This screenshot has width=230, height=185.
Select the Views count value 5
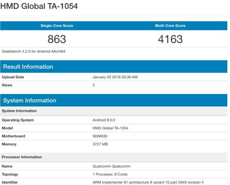coord(94,85)
